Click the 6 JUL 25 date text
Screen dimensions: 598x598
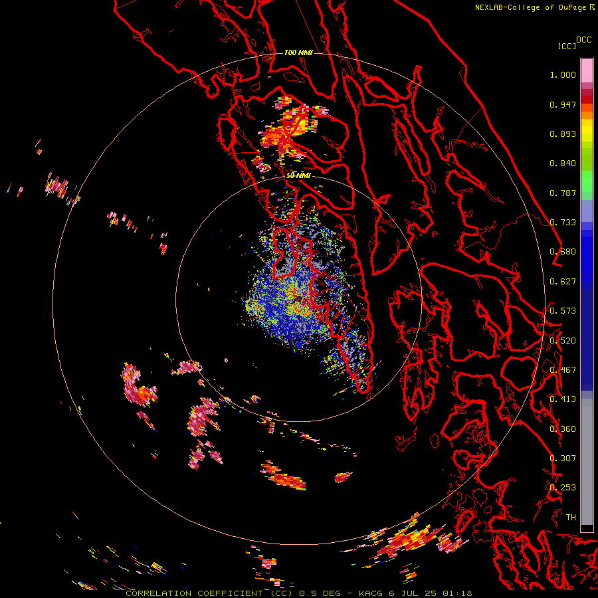[413, 593]
